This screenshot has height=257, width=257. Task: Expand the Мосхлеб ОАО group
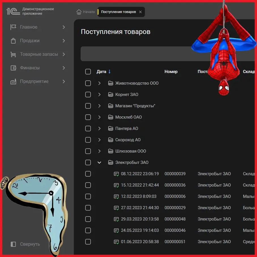(x=99, y=117)
